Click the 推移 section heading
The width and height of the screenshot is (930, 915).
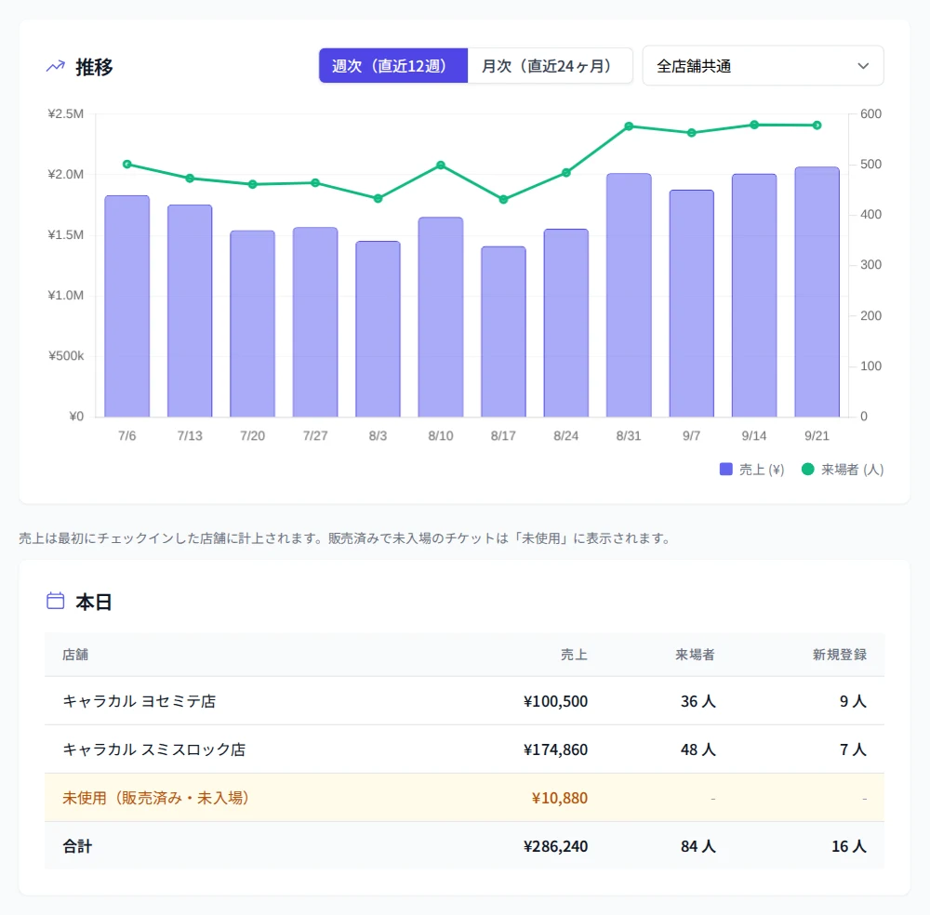[94, 67]
